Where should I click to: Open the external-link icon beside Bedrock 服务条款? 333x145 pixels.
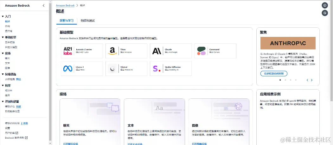[x=26, y=138]
